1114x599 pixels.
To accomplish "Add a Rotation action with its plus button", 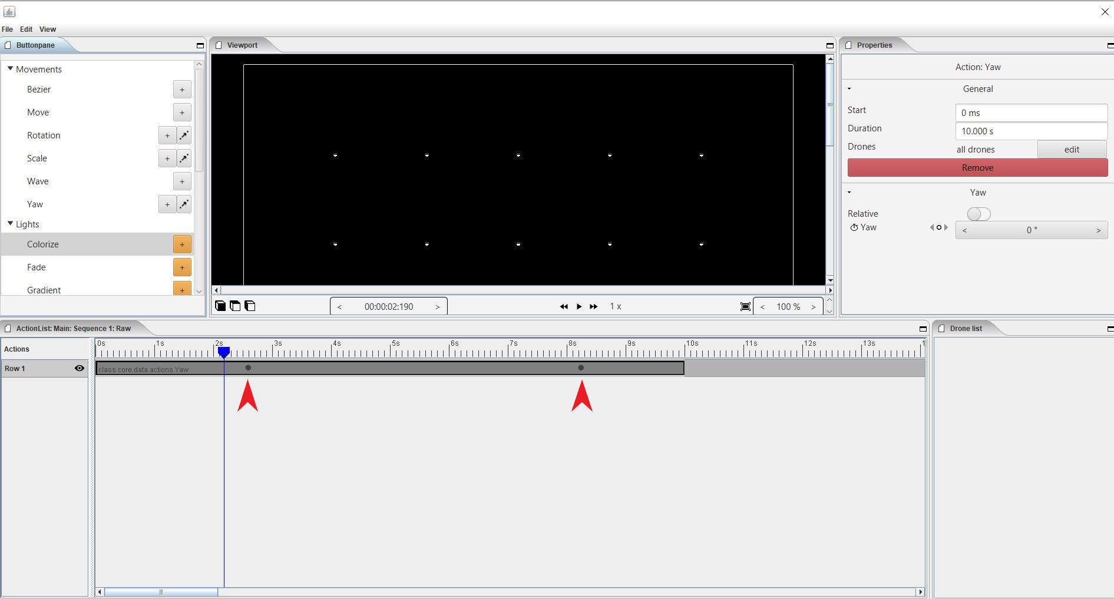I will 167,135.
